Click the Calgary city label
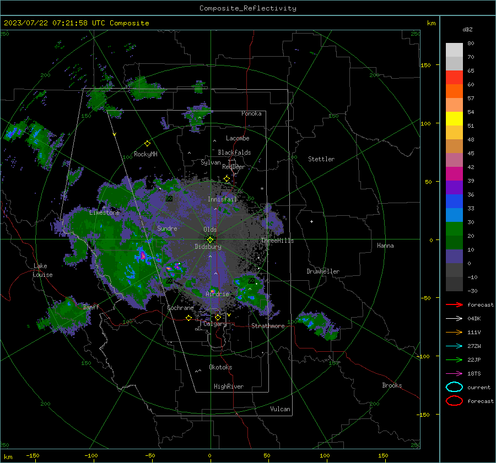496x463 pixels. [x=215, y=324]
